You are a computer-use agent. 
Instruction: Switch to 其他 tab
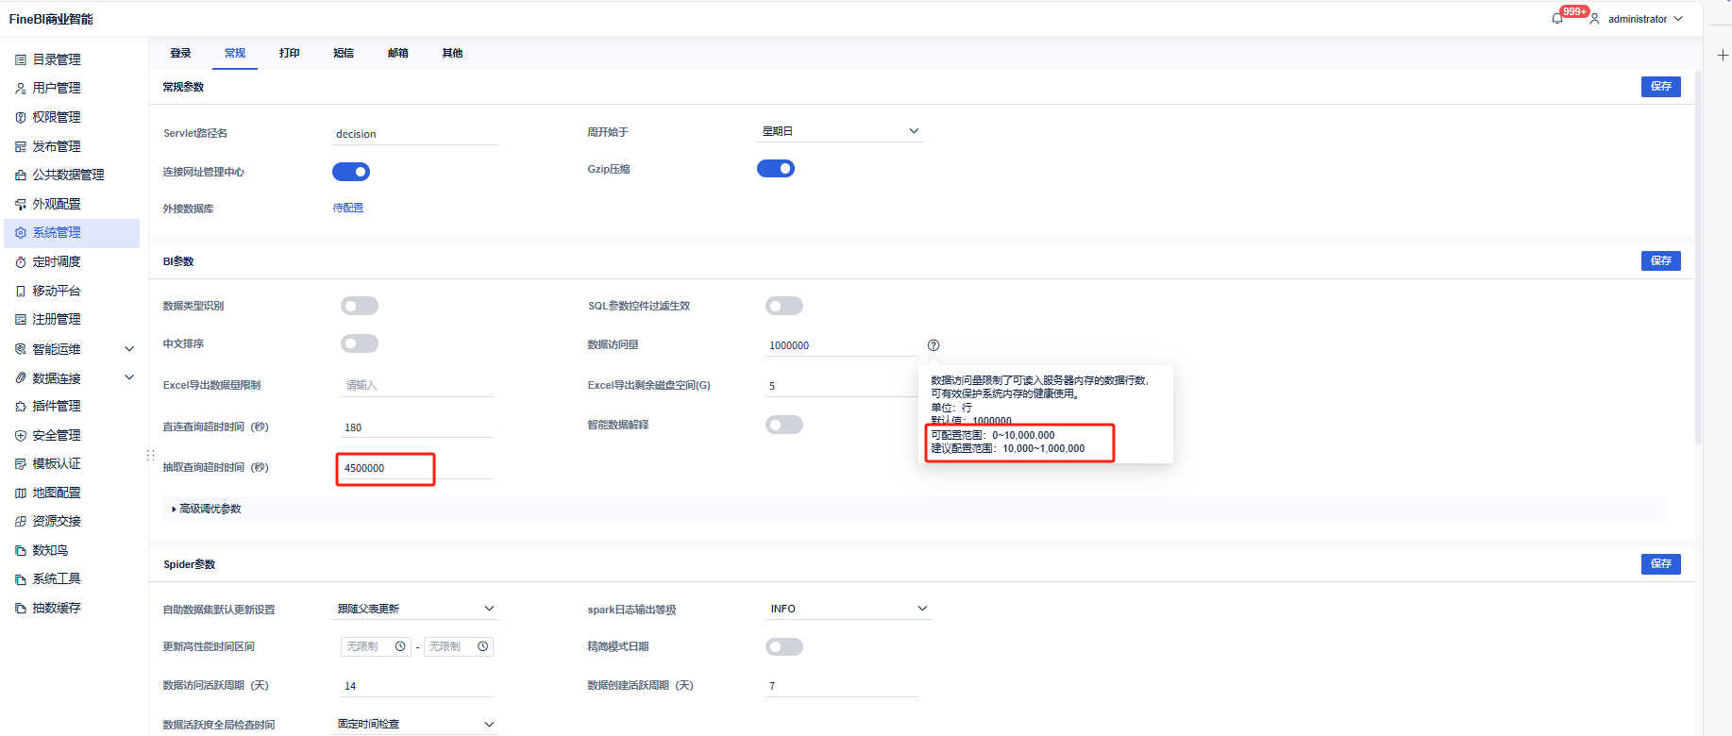coord(452,53)
